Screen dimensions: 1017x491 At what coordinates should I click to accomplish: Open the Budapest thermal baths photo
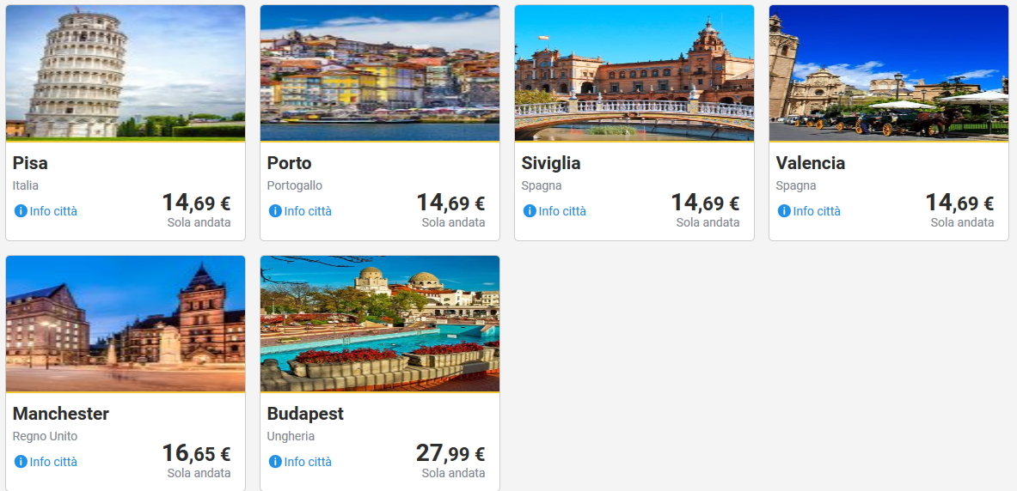coord(380,324)
